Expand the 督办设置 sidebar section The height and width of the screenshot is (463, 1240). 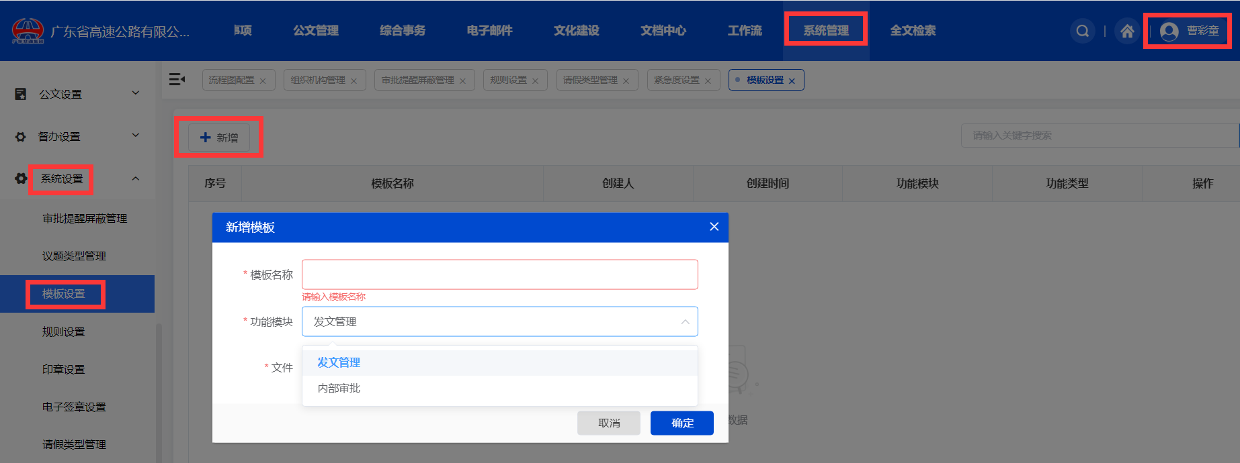click(136, 136)
